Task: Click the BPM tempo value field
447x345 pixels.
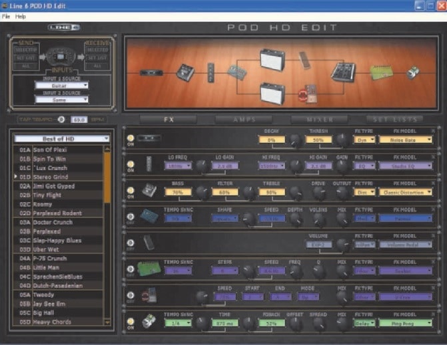Action: coord(79,120)
